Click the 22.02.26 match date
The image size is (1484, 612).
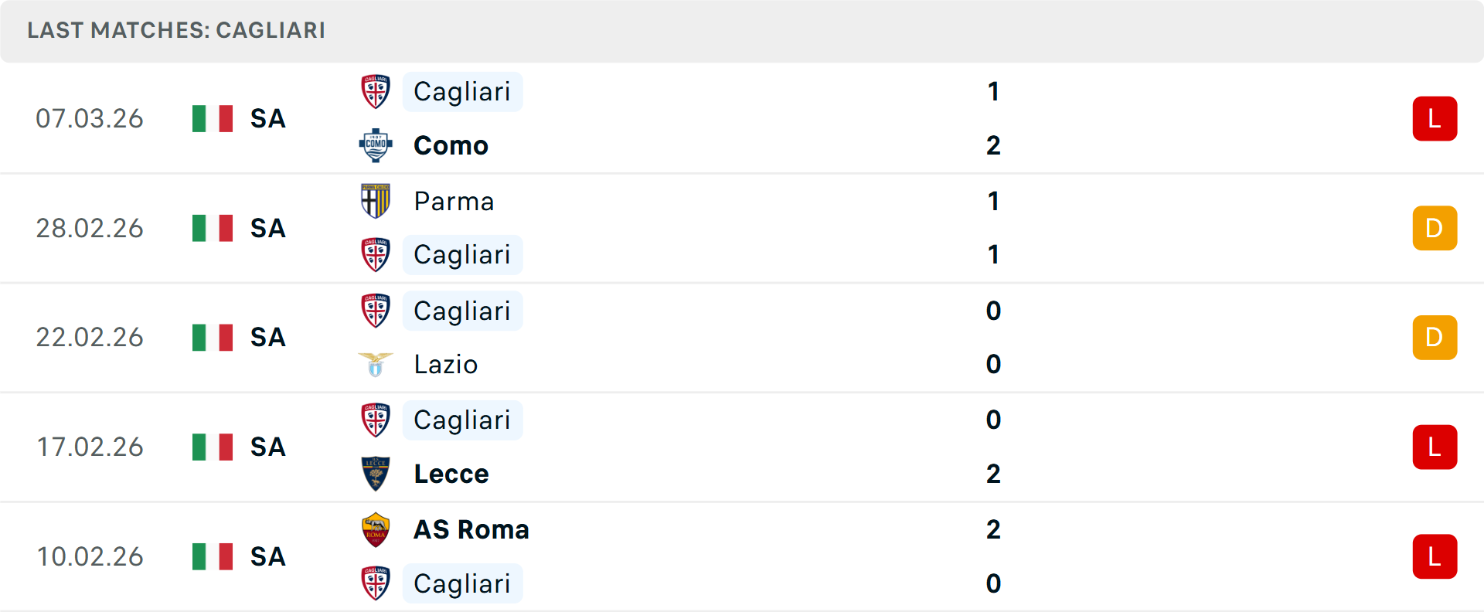[90, 338]
